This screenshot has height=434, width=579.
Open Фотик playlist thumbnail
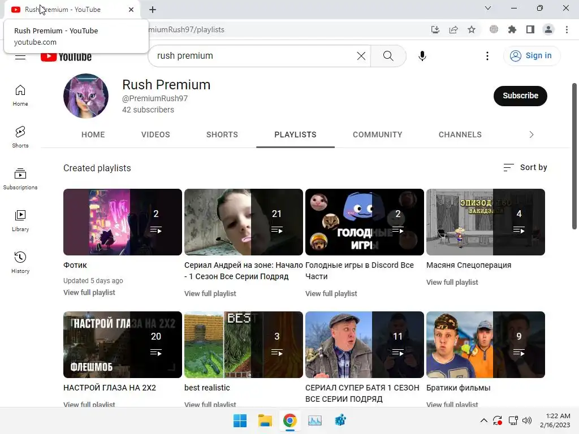(x=123, y=222)
